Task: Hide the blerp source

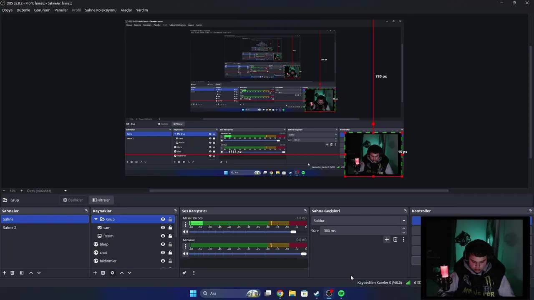Action: coord(163,244)
